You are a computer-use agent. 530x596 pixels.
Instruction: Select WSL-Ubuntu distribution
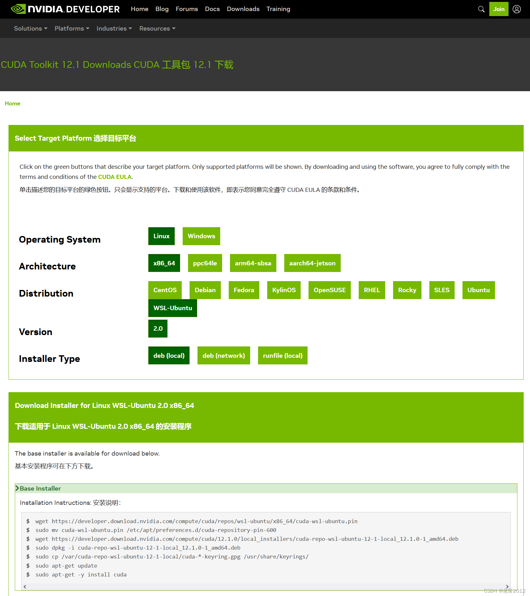(x=173, y=308)
